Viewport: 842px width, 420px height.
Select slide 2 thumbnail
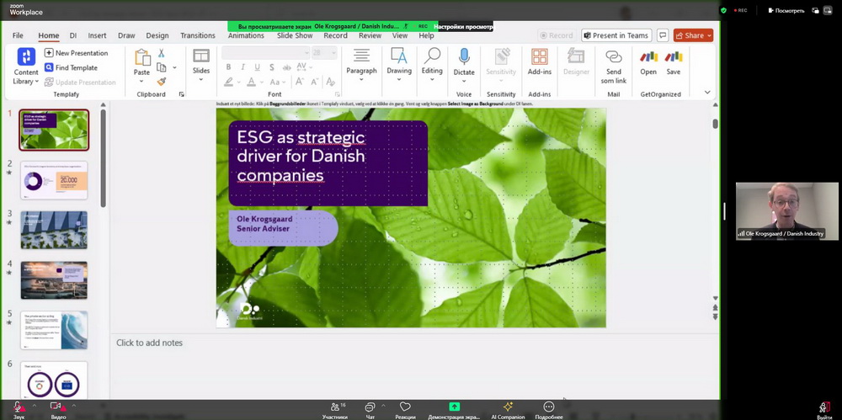click(x=54, y=180)
